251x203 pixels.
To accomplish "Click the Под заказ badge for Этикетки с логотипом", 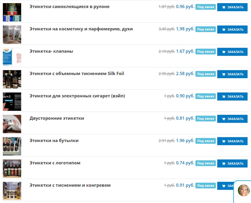I will click(x=206, y=163).
